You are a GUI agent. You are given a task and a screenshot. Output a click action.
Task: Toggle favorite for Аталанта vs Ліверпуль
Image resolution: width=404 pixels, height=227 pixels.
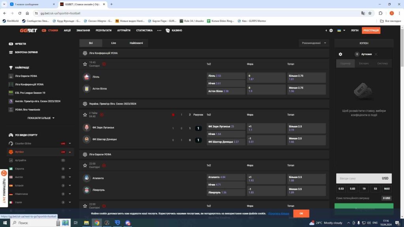coord(85,165)
